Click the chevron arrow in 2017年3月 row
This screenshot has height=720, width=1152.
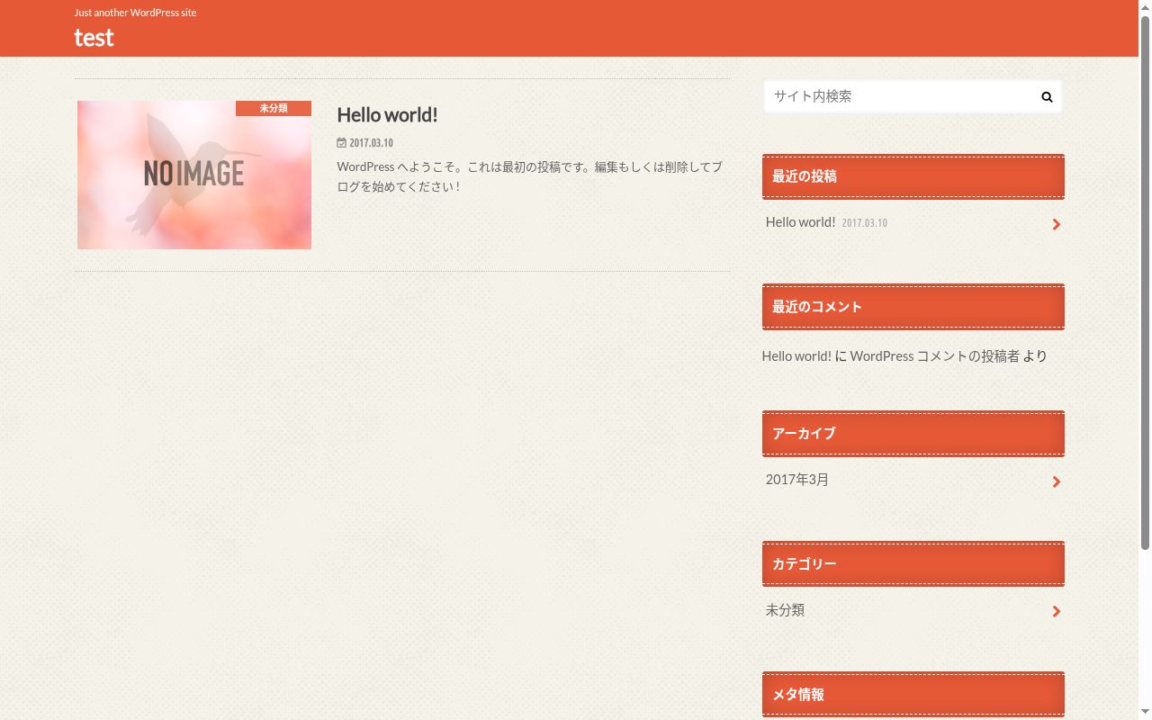(x=1057, y=481)
